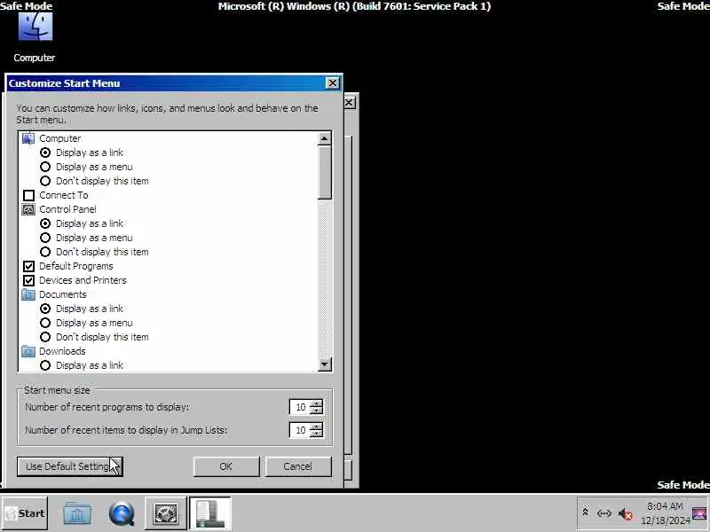Open the Start menu button
710x532 pixels.
[x=25, y=513]
